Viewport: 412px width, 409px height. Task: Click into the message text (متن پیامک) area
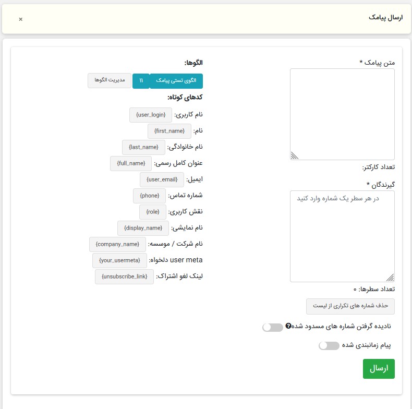point(342,114)
